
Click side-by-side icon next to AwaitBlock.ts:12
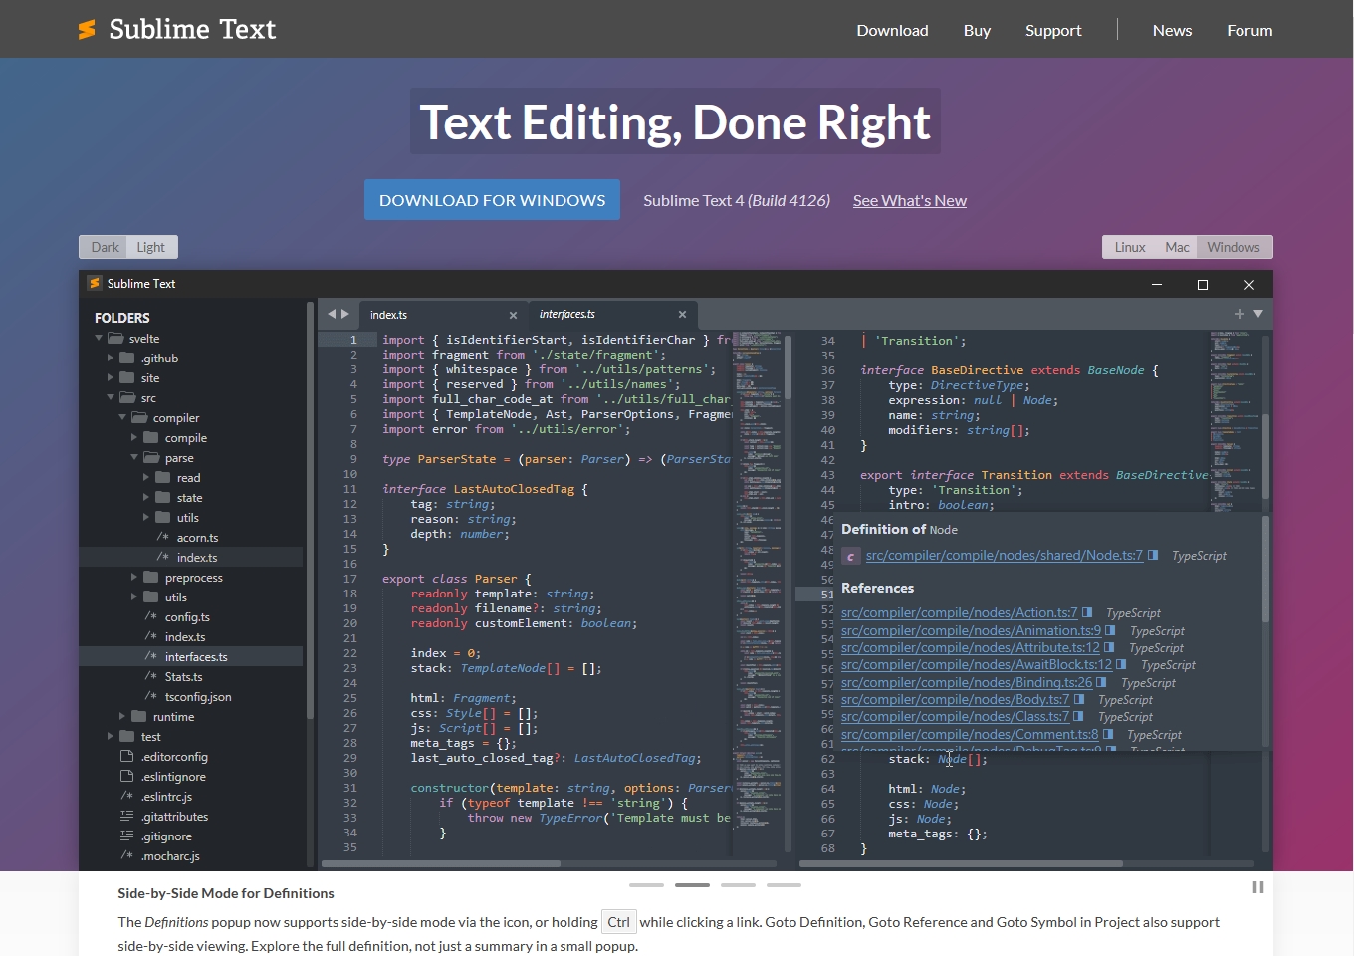click(1121, 664)
